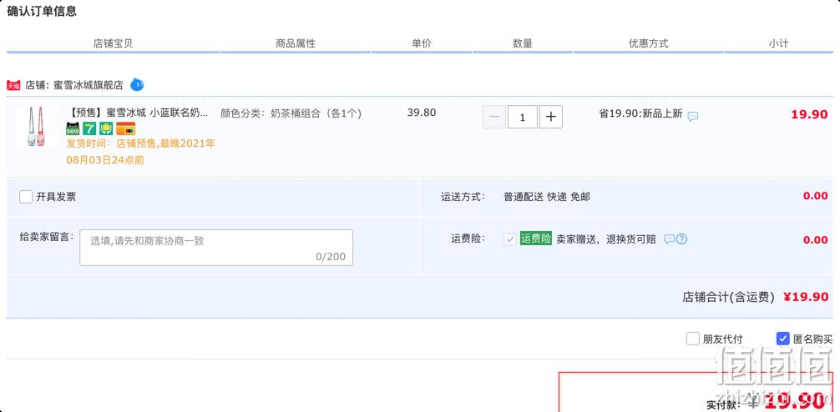Click the 单价 column header
Image resolution: width=840 pixels, height=412 pixels.
[x=422, y=44]
